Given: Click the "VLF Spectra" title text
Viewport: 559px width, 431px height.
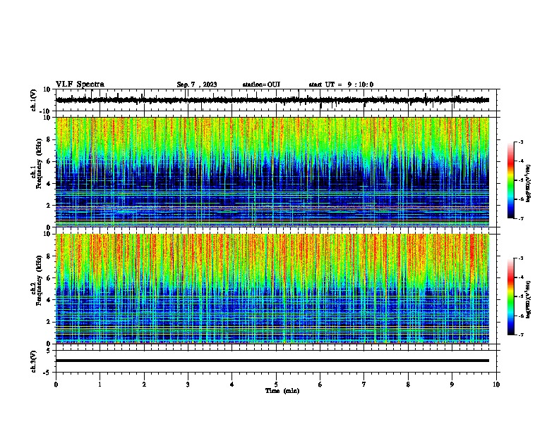Looking at the screenshot, I should click(80, 85).
